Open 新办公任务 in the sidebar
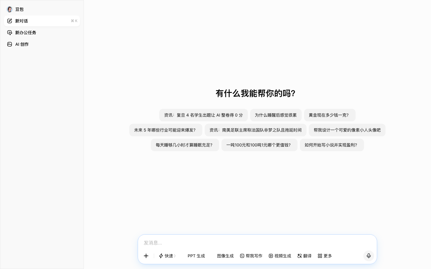Viewport: 431px width, 269px height. (42, 33)
